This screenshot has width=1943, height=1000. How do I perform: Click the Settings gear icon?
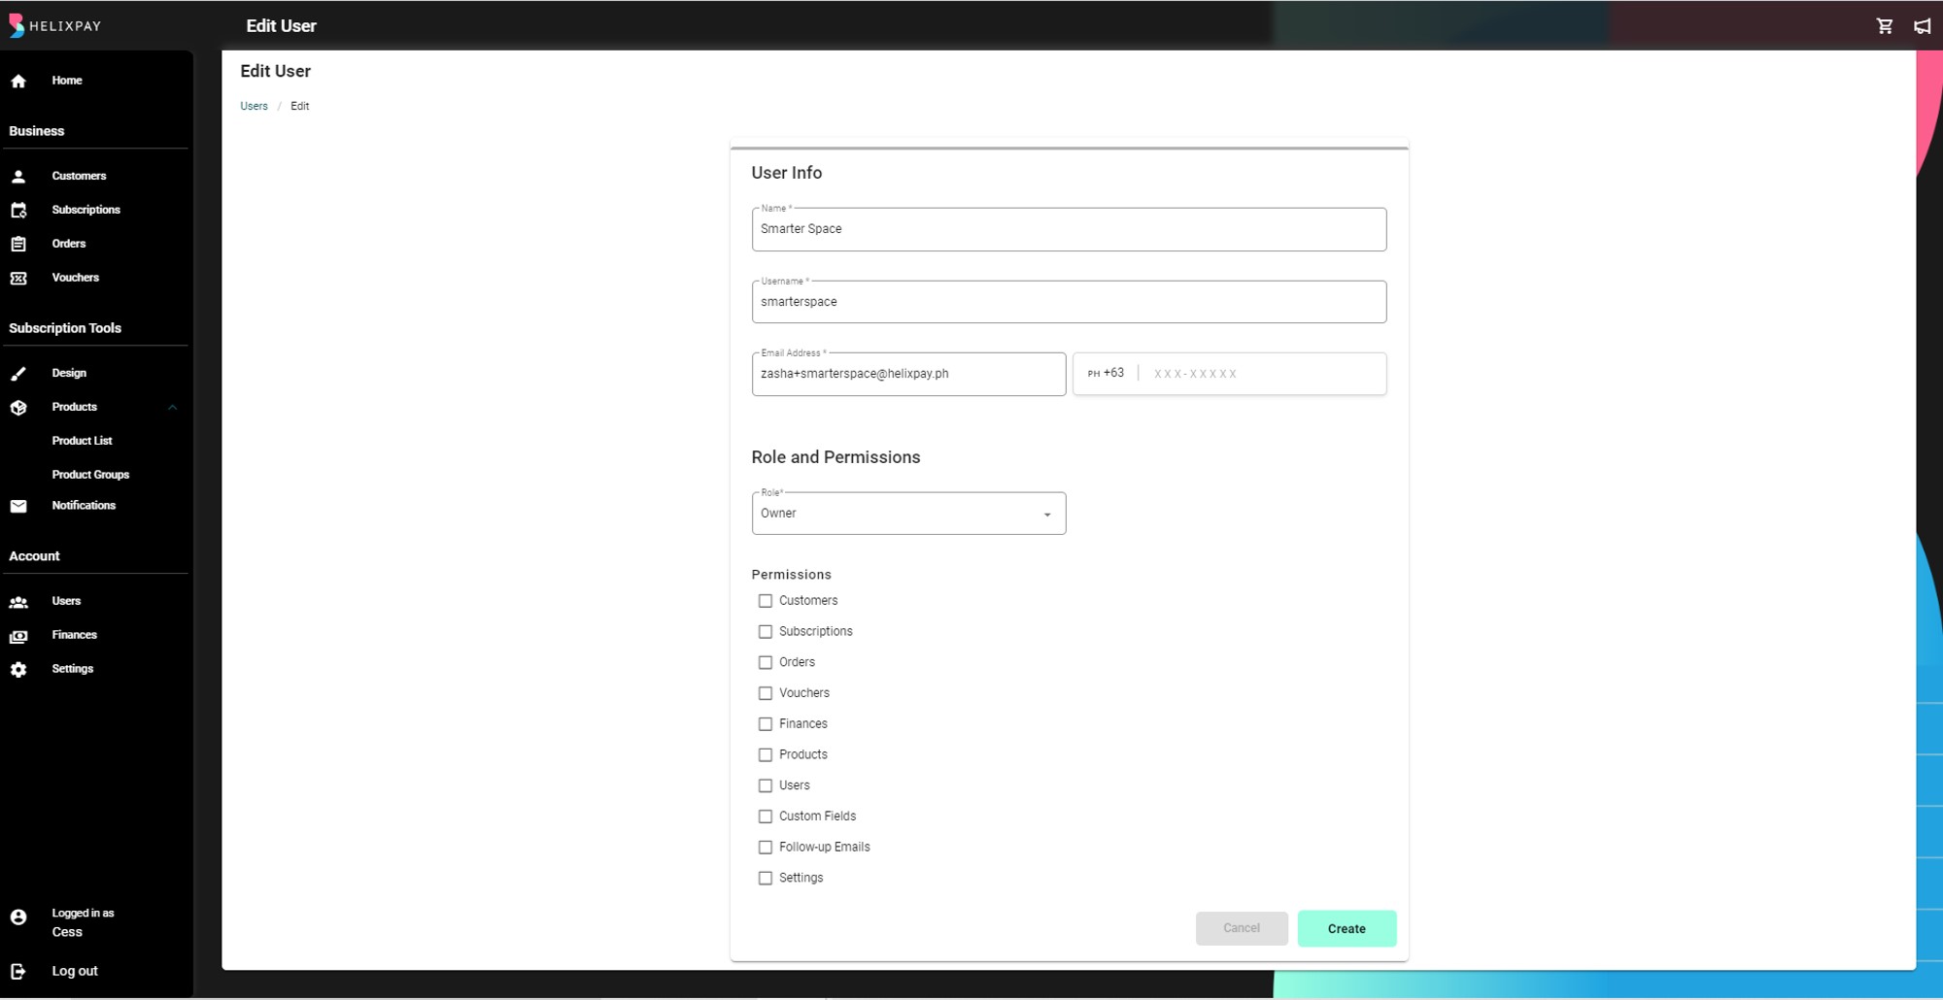[18, 670]
